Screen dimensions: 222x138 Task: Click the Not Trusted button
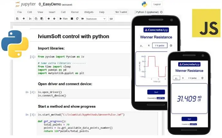(x=121, y=12)
